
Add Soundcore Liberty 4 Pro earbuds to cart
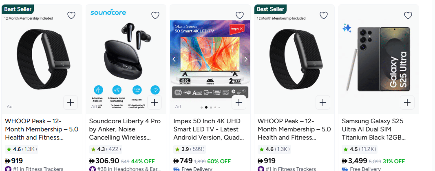tap(155, 102)
